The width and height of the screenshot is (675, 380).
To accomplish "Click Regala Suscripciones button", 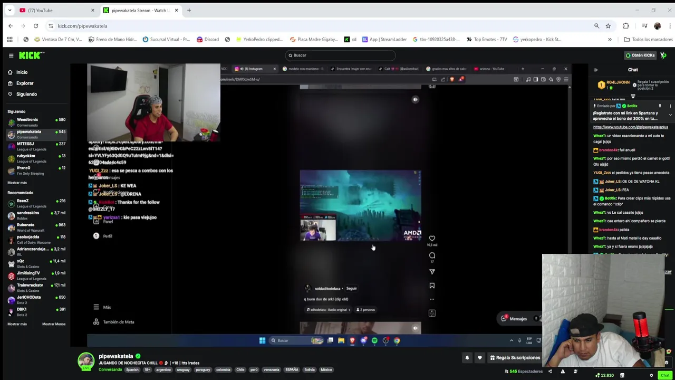I will point(515,358).
